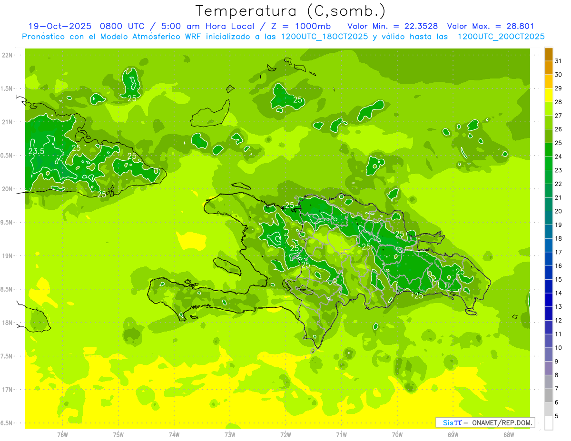Image resolution: width=571 pixels, height=441 pixels.
Task: Click the 31 label on color scale
Action: pyautogui.click(x=558, y=60)
